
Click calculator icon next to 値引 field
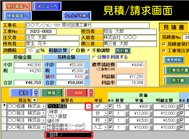pos(86,77)
